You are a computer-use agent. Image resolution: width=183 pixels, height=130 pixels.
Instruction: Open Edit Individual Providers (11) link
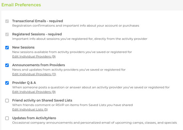34,74
